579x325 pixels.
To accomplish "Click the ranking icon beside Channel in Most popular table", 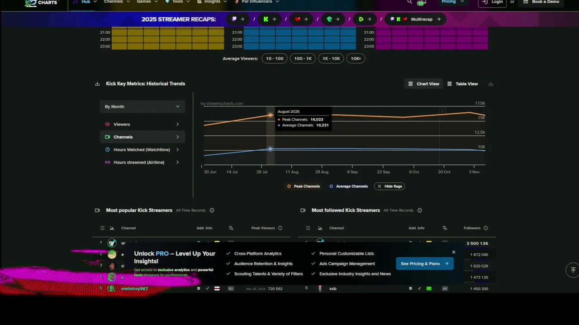I will [x=112, y=228].
